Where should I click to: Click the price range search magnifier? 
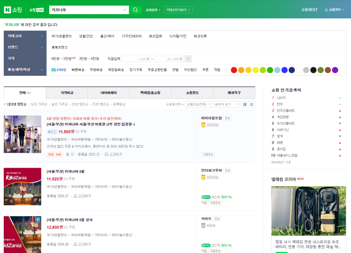coord(188,59)
